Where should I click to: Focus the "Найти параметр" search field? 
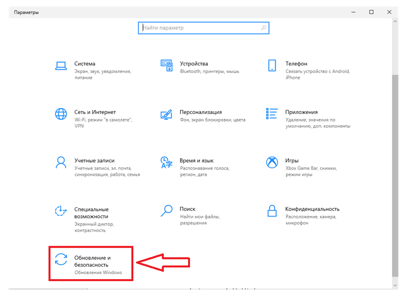[x=200, y=28]
